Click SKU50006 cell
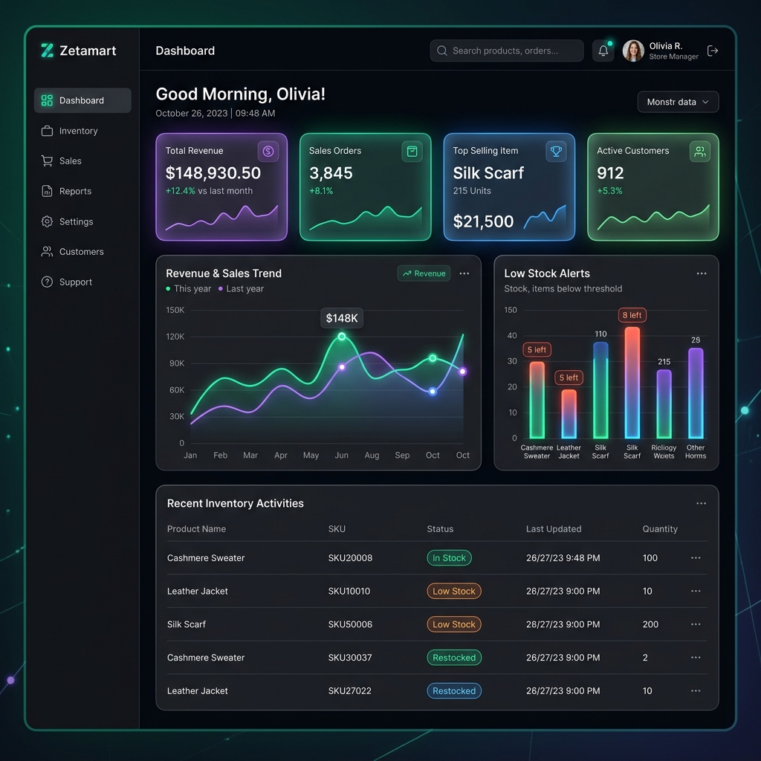 click(350, 624)
